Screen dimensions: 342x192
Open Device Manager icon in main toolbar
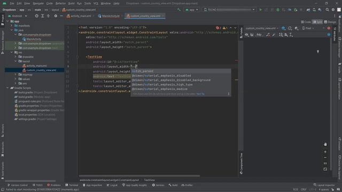pos(314,10)
